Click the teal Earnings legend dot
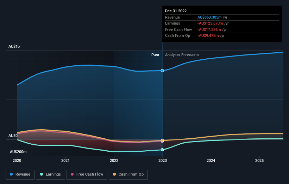The width and height of the screenshot is (289, 184). tap(42, 174)
